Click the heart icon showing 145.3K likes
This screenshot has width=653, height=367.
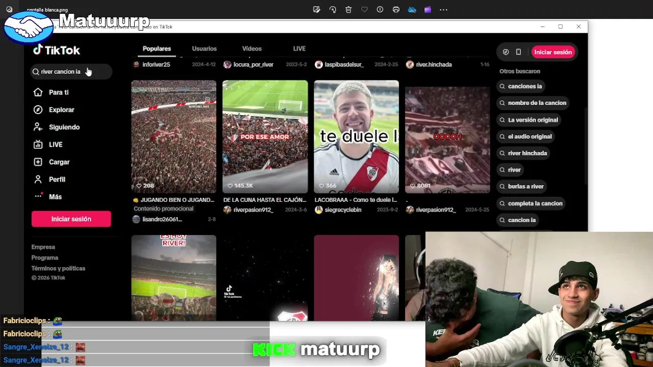point(230,186)
